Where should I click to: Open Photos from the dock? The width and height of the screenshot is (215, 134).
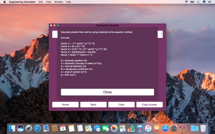click(x=114, y=128)
